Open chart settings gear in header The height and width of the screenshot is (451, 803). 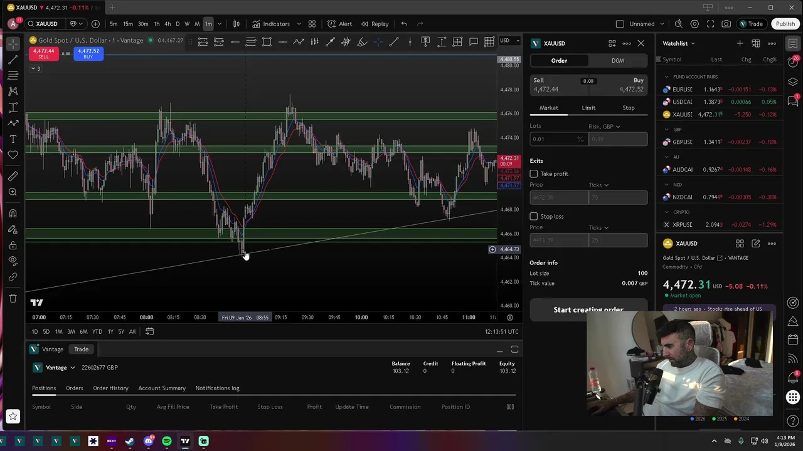point(694,24)
